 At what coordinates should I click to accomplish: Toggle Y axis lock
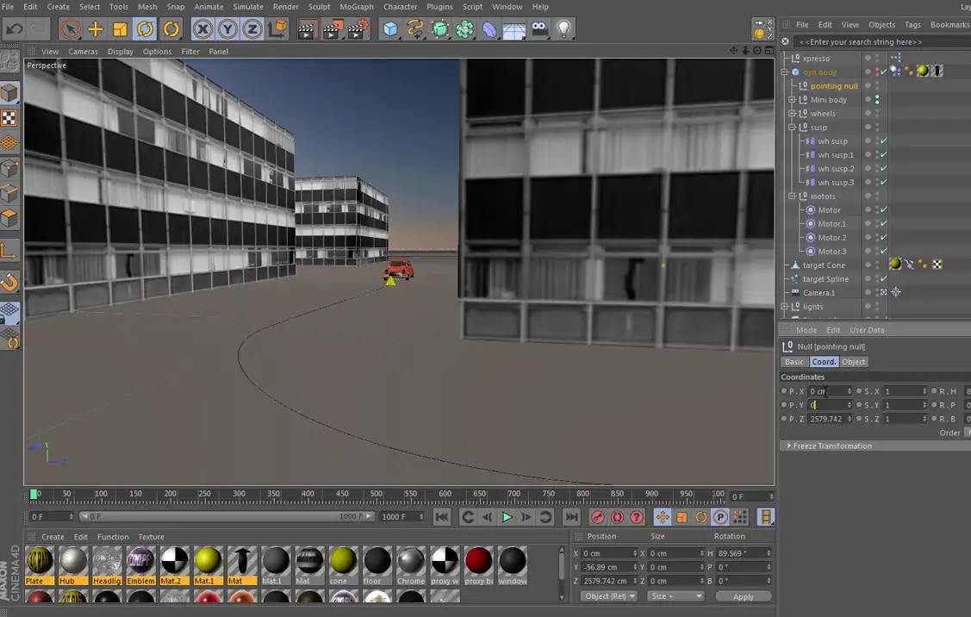click(x=227, y=29)
